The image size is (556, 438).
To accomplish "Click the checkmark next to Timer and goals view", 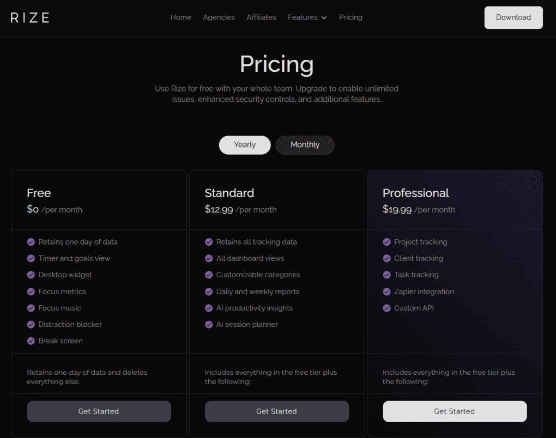I will [x=31, y=258].
